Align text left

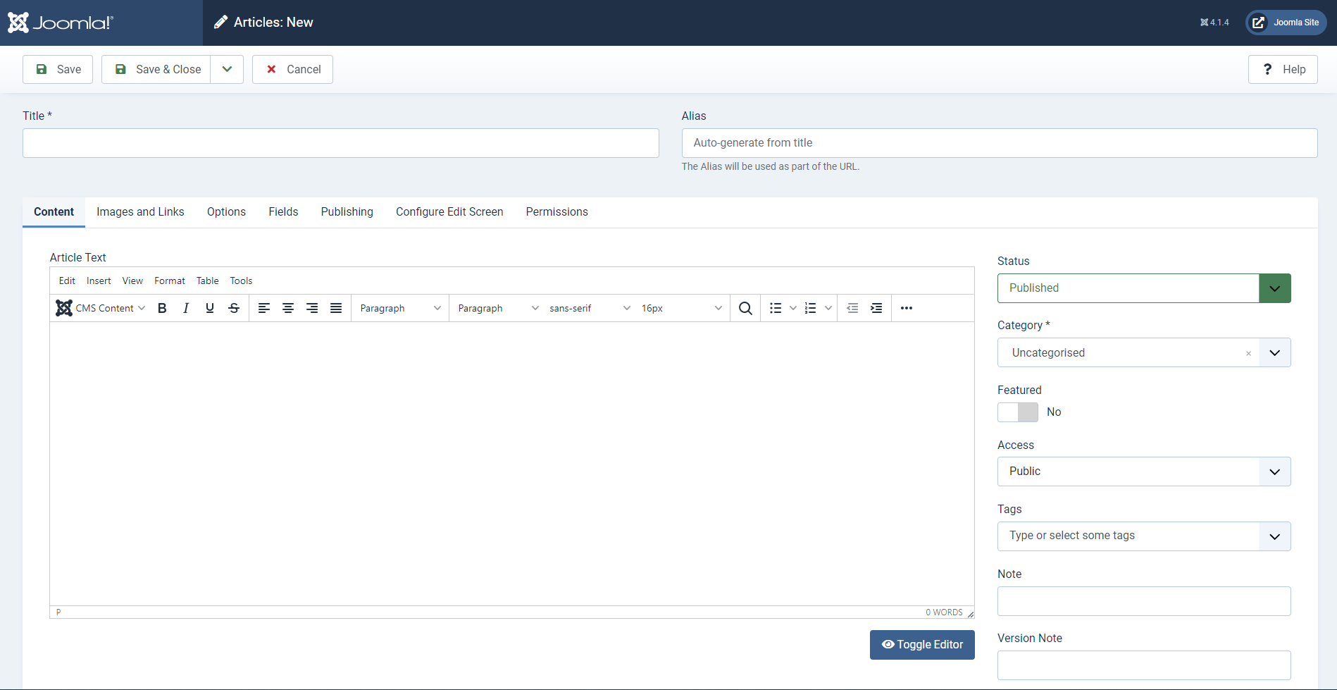(x=264, y=308)
